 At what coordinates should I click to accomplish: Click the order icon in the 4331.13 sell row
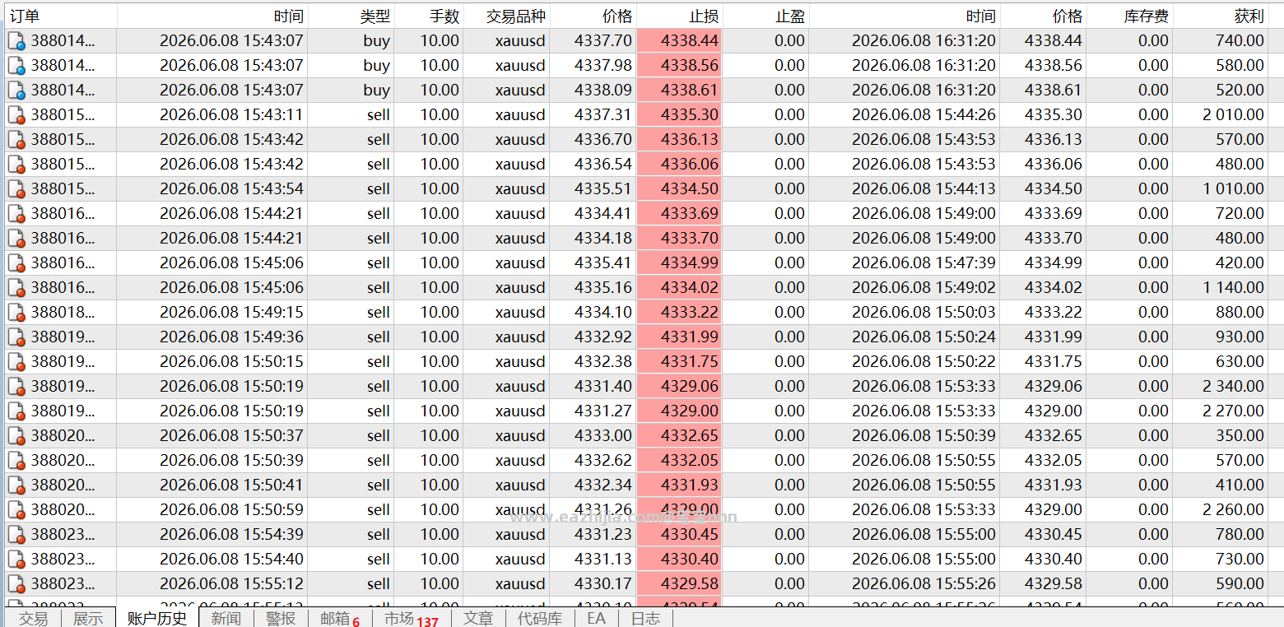coord(16,559)
